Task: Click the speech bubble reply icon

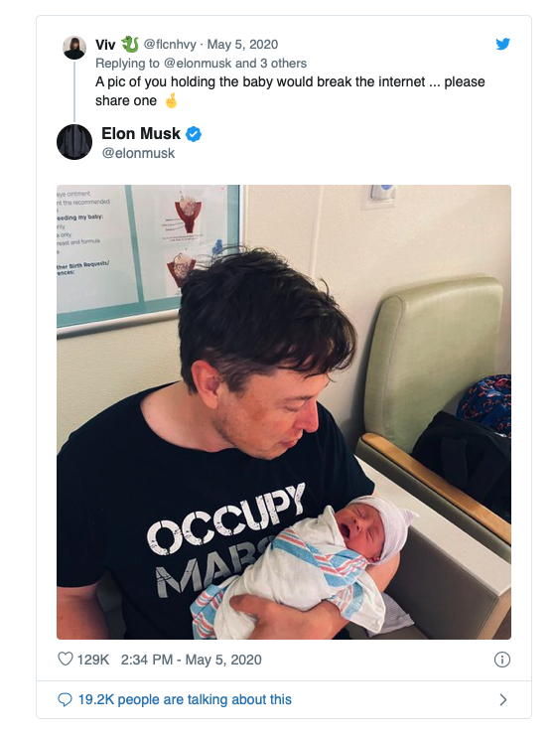Action: [x=65, y=699]
